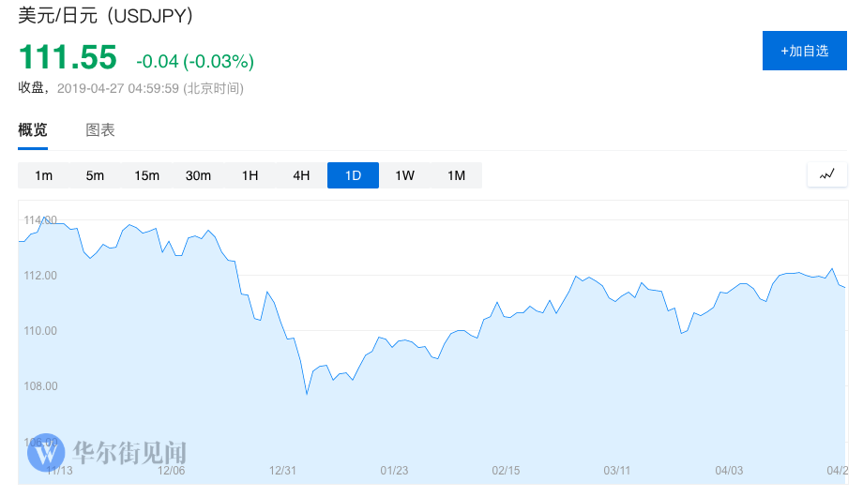
Task: Switch chart to 5m interval
Action: (x=95, y=175)
